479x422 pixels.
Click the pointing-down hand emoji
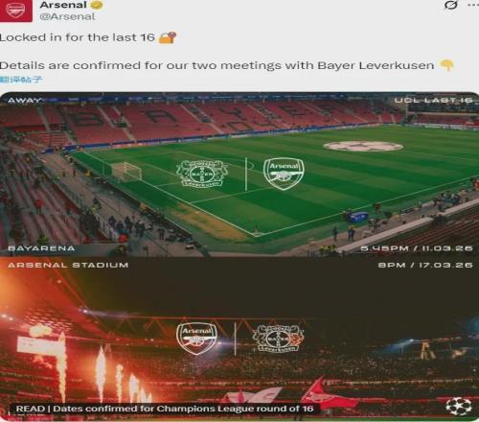pyautogui.click(x=446, y=65)
